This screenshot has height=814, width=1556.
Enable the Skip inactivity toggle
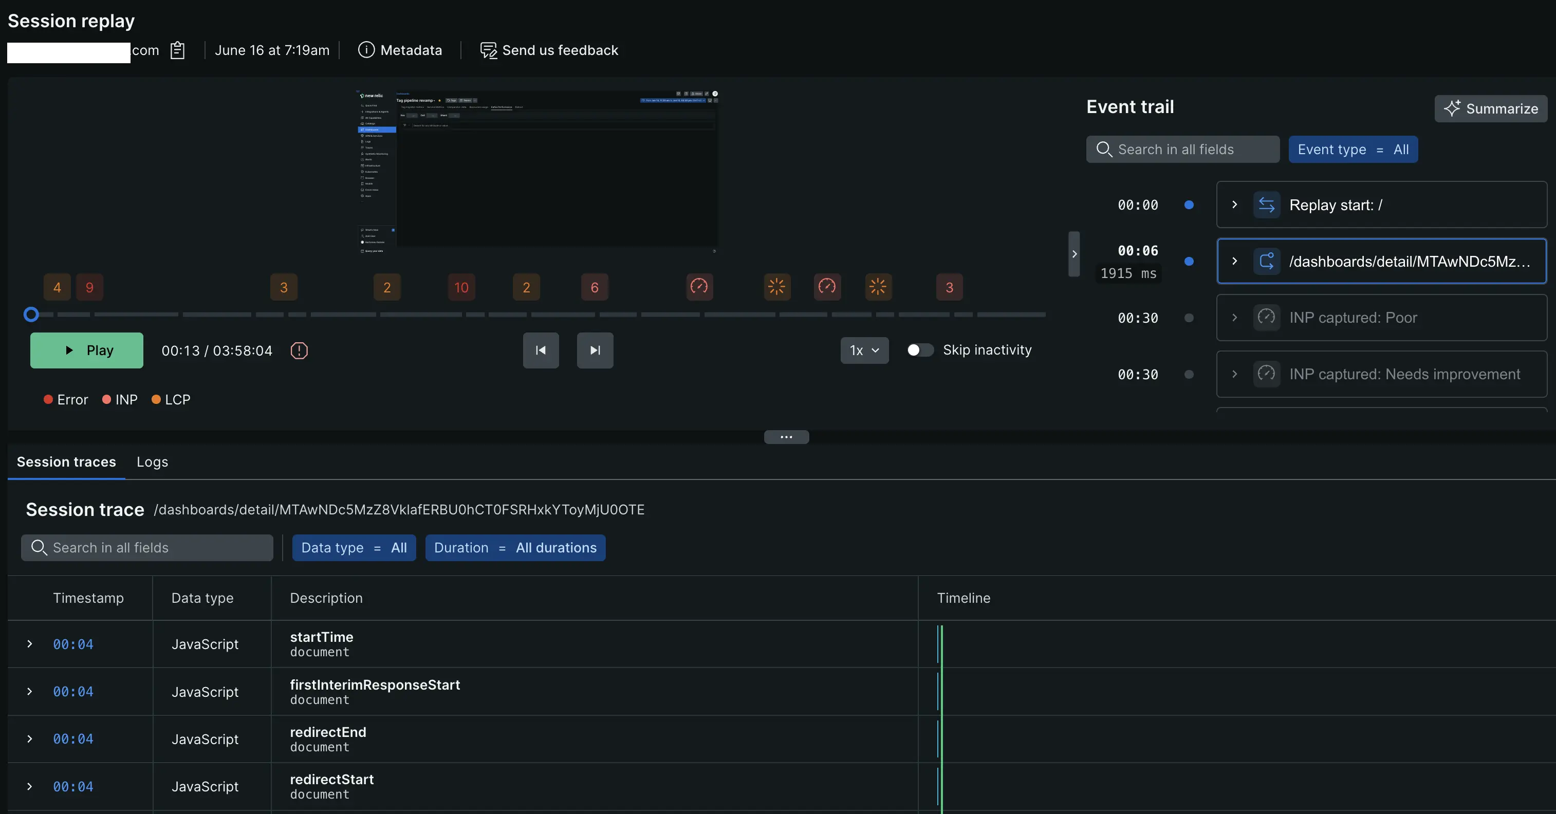(x=919, y=349)
